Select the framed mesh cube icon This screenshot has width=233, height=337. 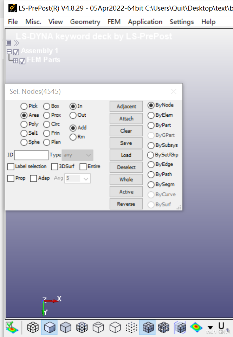(180, 327)
